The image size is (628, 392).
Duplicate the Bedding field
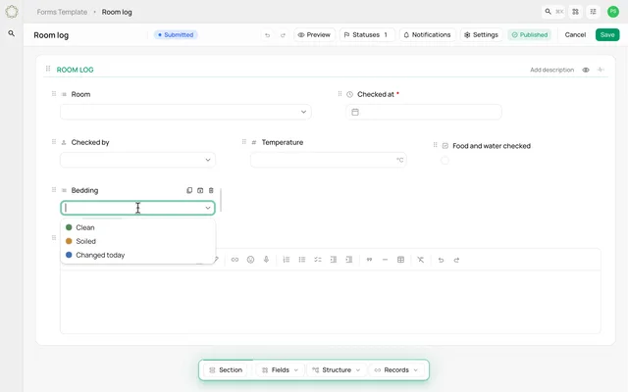pyautogui.click(x=189, y=190)
